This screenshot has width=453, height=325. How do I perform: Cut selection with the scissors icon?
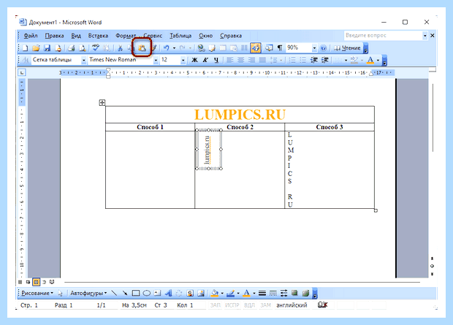coord(120,48)
